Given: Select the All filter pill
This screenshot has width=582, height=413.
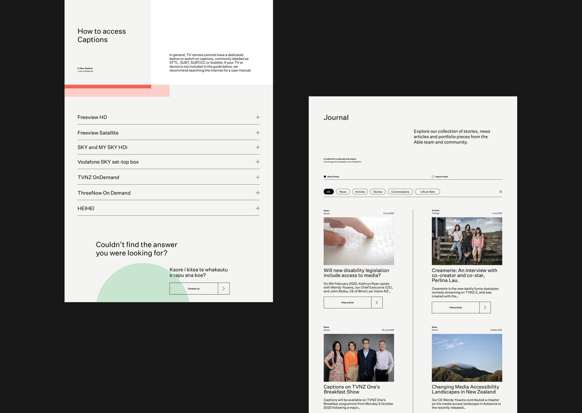Looking at the screenshot, I should 329,191.
